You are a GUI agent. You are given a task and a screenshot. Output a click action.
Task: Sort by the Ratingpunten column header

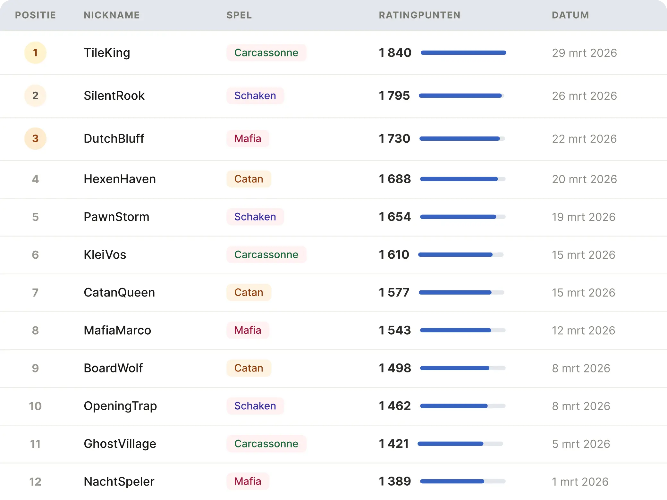click(x=419, y=15)
